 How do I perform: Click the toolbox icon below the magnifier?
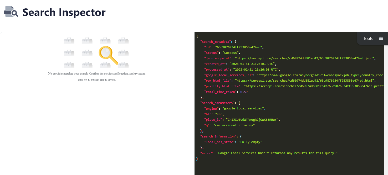click(105, 65)
